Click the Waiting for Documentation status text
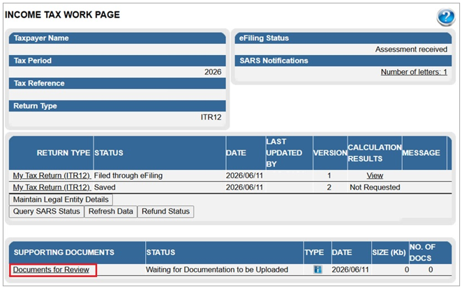This screenshot has height=289, width=462. [217, 270]
